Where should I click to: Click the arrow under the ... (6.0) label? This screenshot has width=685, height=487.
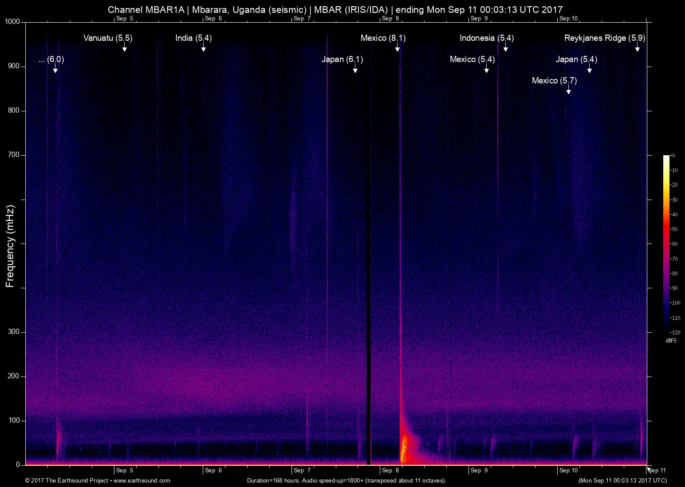click(55, 69)
